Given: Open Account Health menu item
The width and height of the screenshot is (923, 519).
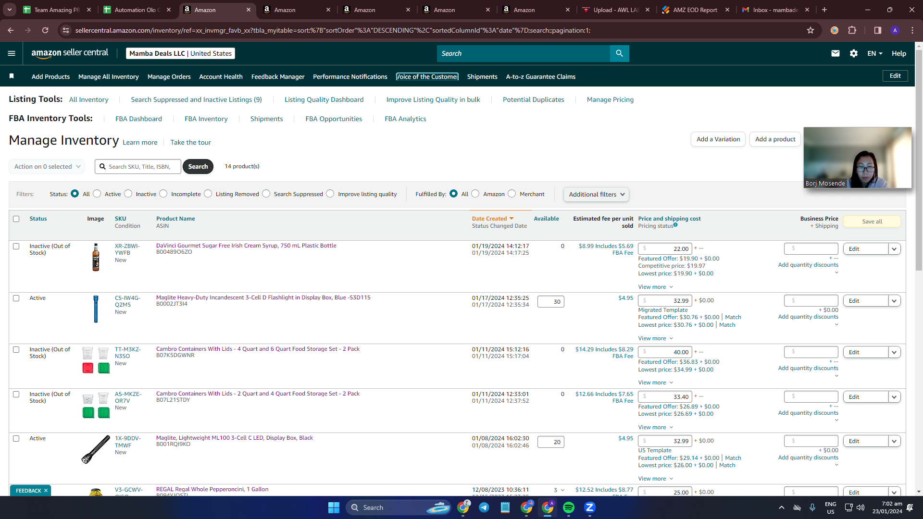Looking at the screenshot, I should point(221,76).
